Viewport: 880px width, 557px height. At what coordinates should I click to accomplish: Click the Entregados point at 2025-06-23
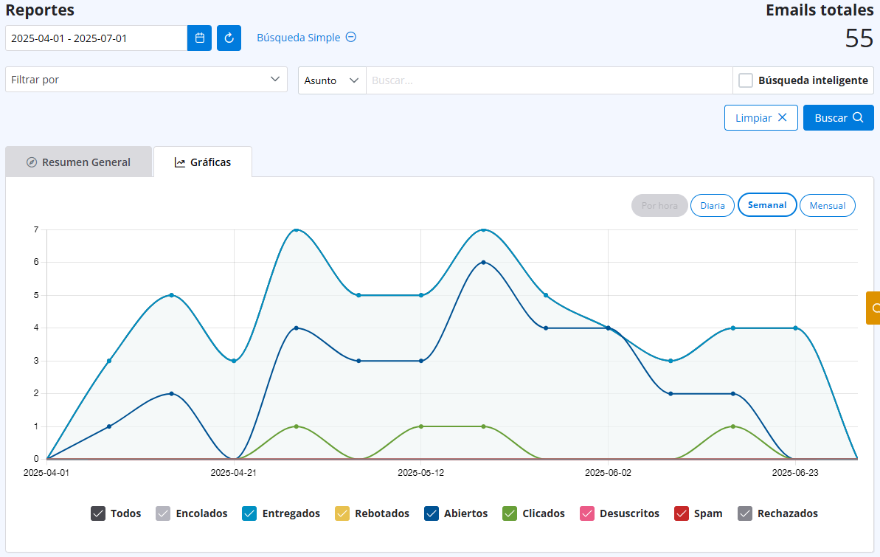pyautogui.click(x=795, y=328)
